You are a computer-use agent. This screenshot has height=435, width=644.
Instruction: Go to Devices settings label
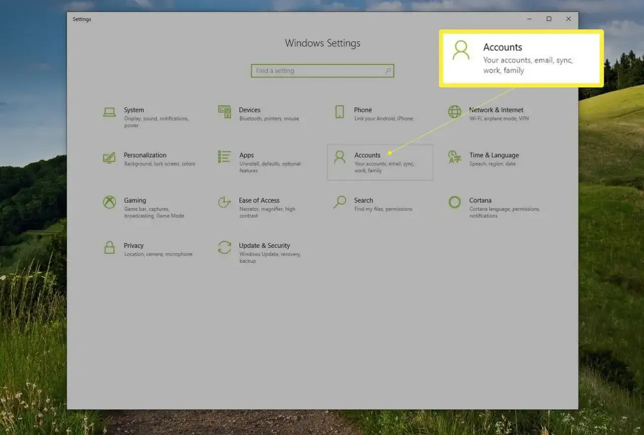[x=250, y=110]
